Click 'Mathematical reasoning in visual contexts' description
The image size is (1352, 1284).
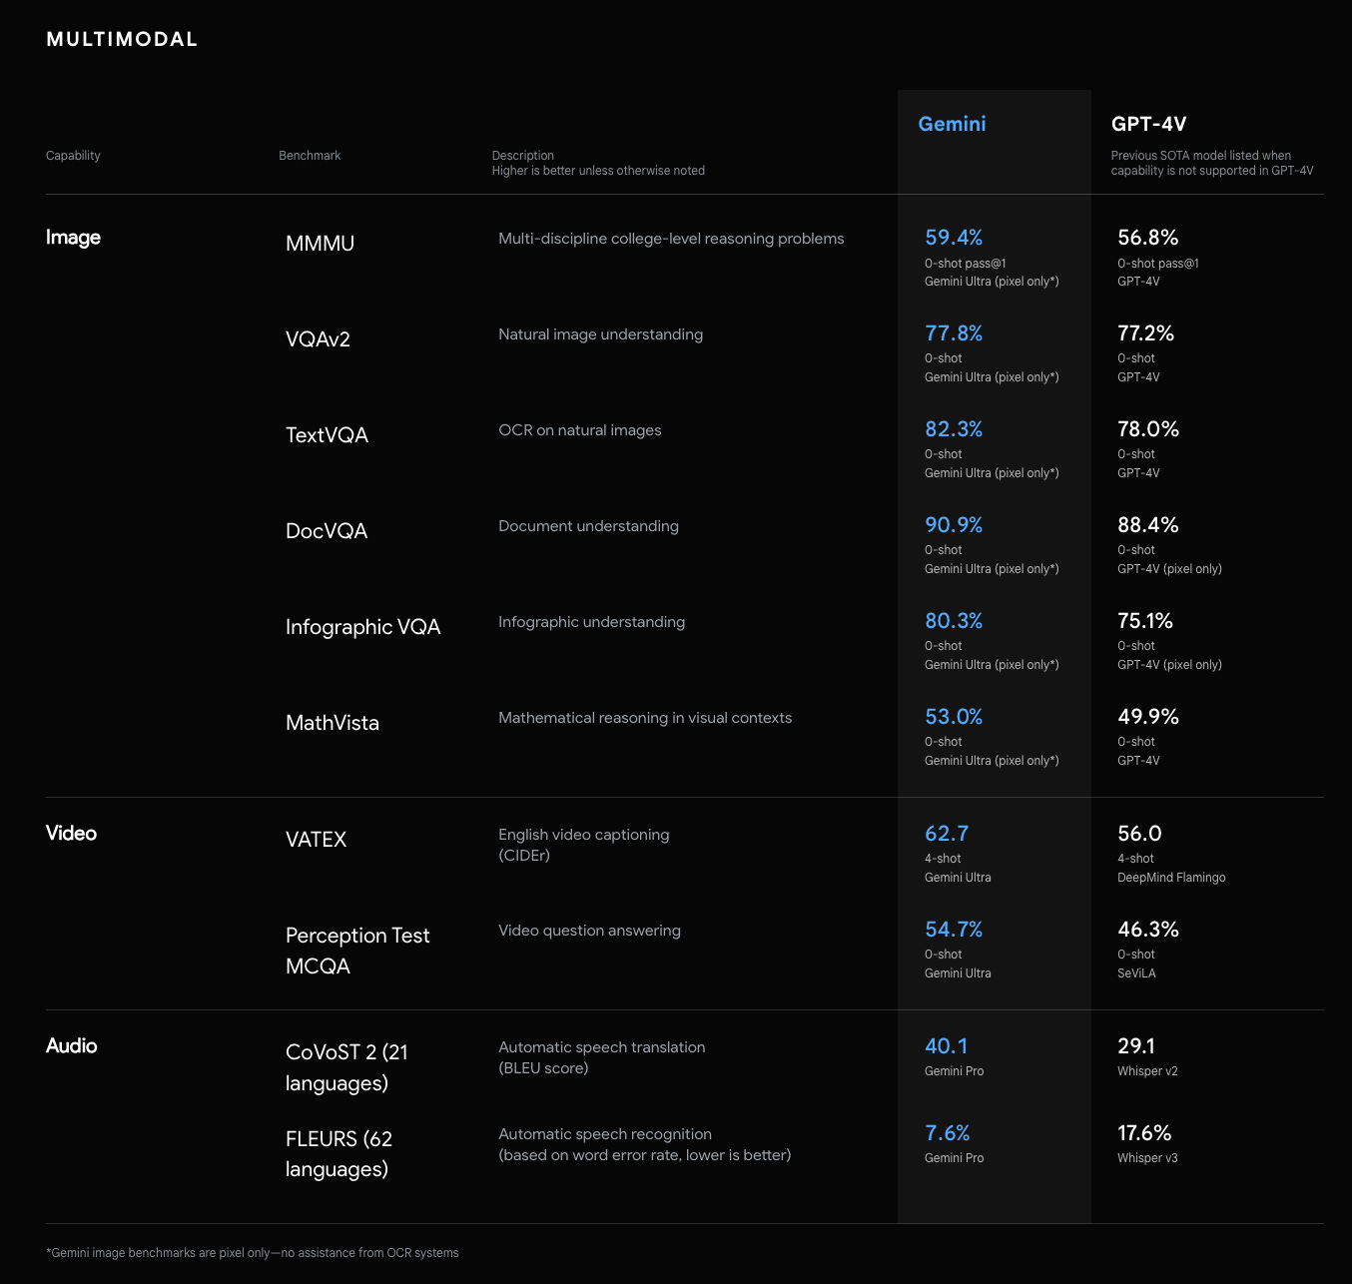click(x=645, y=718)
